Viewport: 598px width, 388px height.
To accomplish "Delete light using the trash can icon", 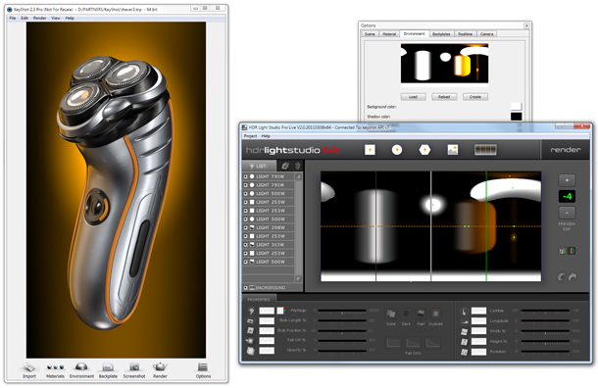I will pyautogui.click(x=297, y=166).
